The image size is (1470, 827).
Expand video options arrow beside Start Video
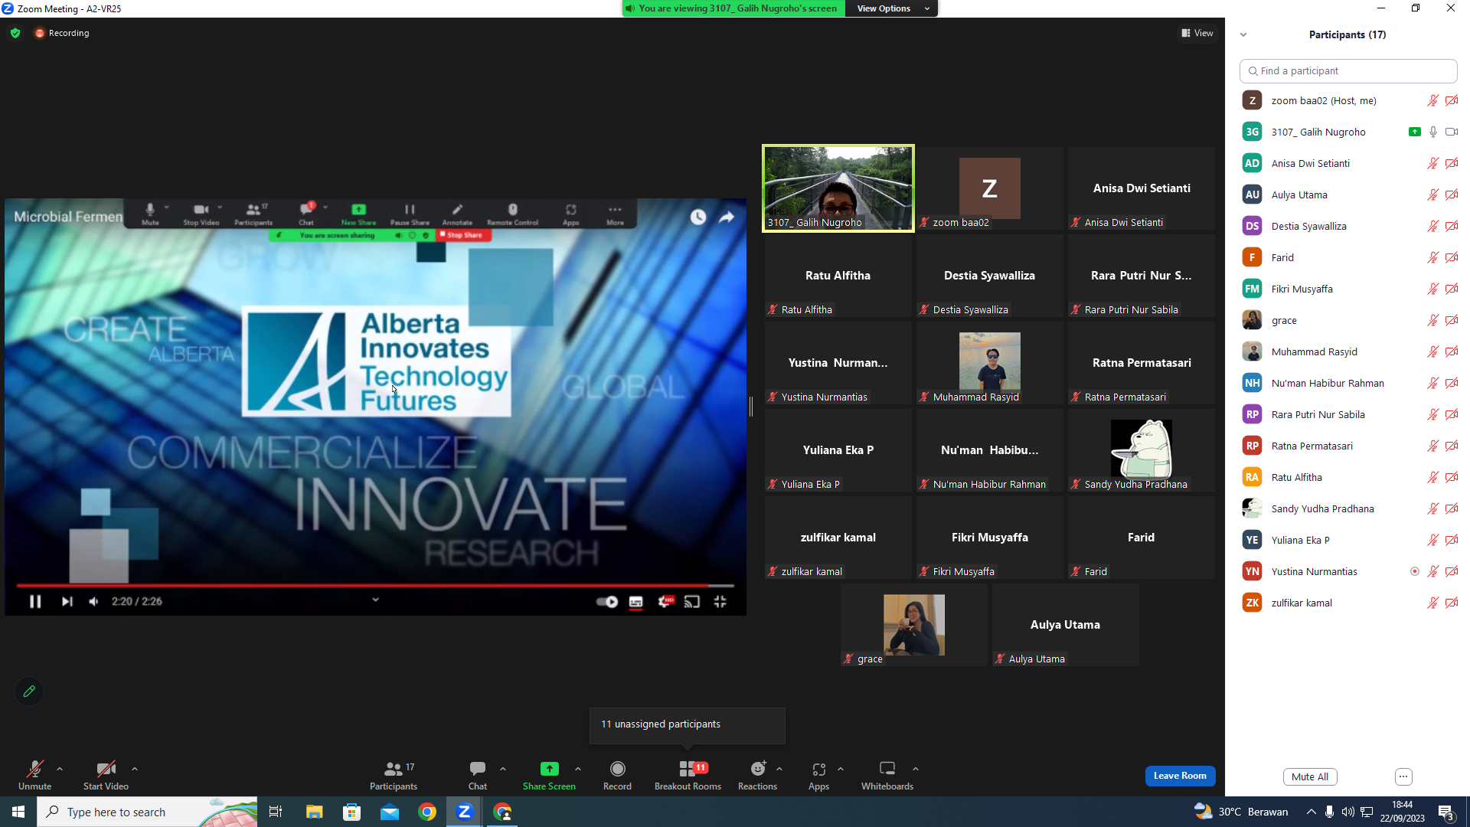pos(135,769)
